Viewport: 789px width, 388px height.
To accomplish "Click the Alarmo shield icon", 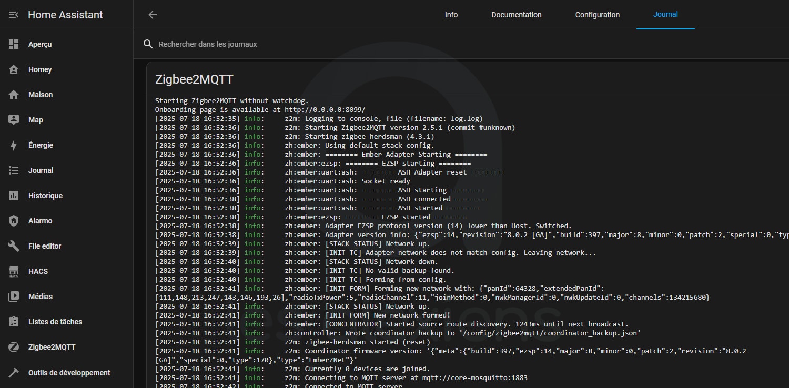I will coord(14,221).
